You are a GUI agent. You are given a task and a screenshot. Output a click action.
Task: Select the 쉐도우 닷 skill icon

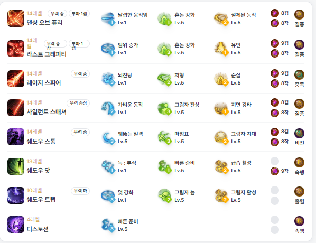(16, 166)
